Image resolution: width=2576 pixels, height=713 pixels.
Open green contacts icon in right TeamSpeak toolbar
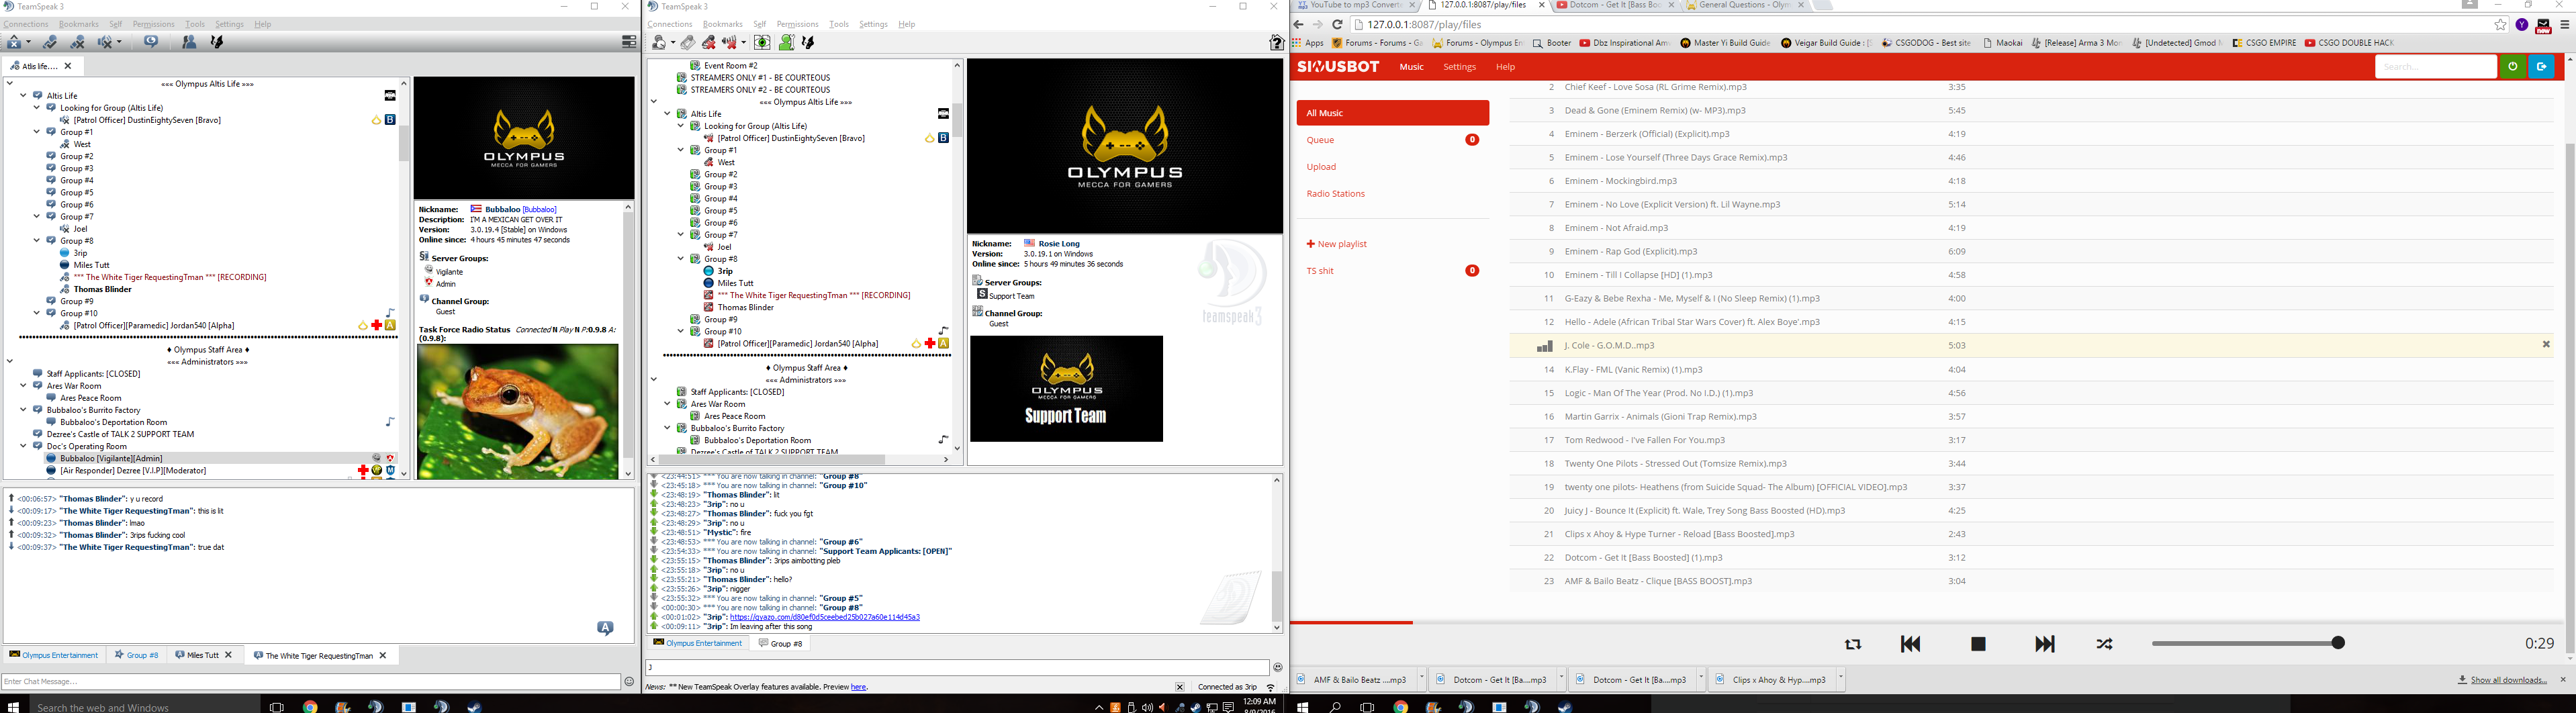pyautogui.click(x=787, y=43)
